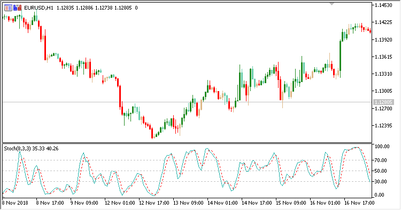Viewport: 401px width, 210px height.
Task: Click the 1.13310 price scale label
Action: pyautogui.click(x=383, y=74)
